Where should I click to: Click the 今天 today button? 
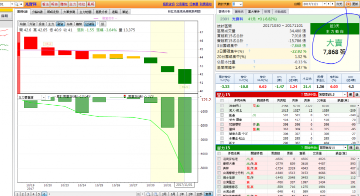click(x=339, y=4)
